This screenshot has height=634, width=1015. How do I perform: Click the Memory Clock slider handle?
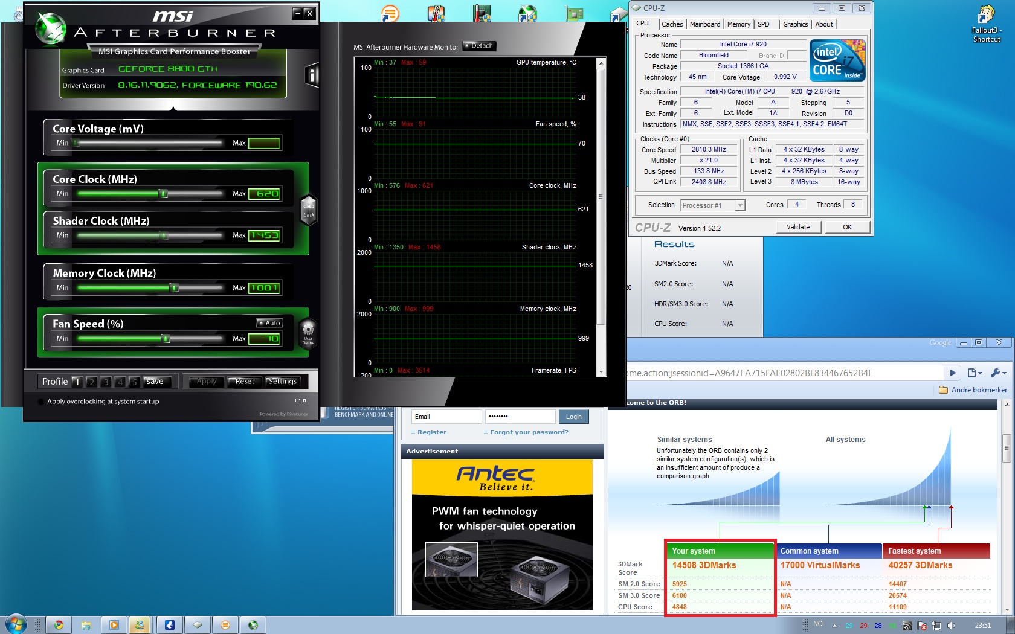click(175, 288)
